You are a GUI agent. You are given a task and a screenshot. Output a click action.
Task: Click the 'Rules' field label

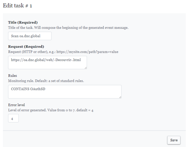coord(12,76)
